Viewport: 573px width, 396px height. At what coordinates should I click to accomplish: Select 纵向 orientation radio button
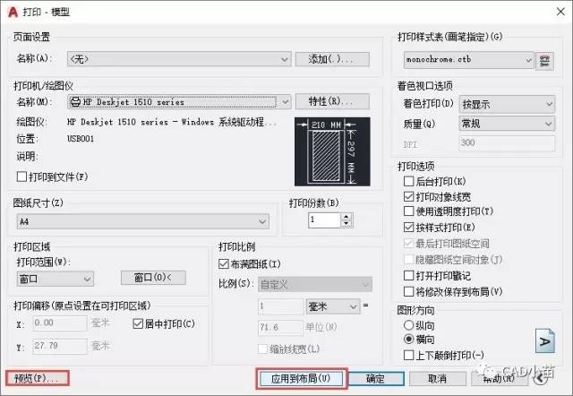point(408,325)
